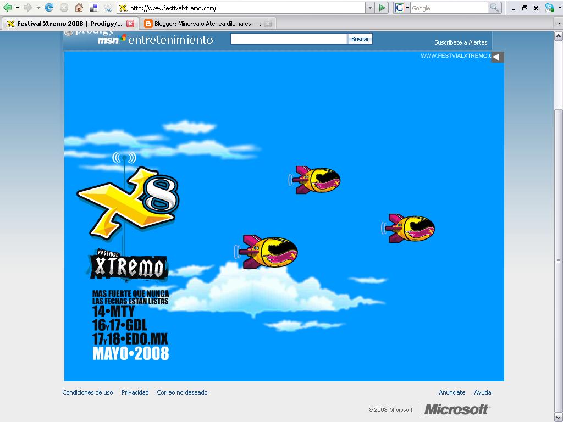Screen dimensions: 563x422
Task: Open the Suscríbete a Alertas link
Action: click(461, 42)
